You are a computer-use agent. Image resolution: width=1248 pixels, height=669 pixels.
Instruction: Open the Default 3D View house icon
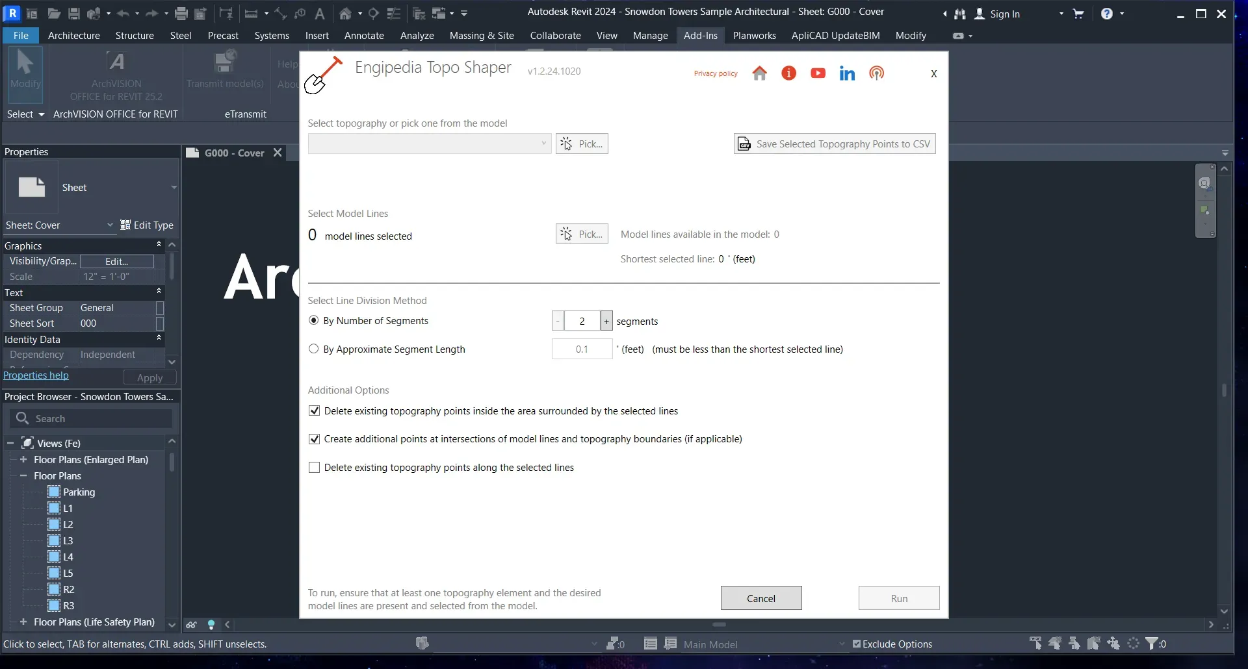[345, 13]
